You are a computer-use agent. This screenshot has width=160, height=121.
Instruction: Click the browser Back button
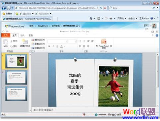click(4, 8)
